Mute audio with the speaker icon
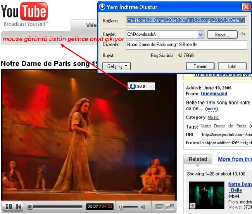Viewport: 252px width, 214px height. click(143, 207)
